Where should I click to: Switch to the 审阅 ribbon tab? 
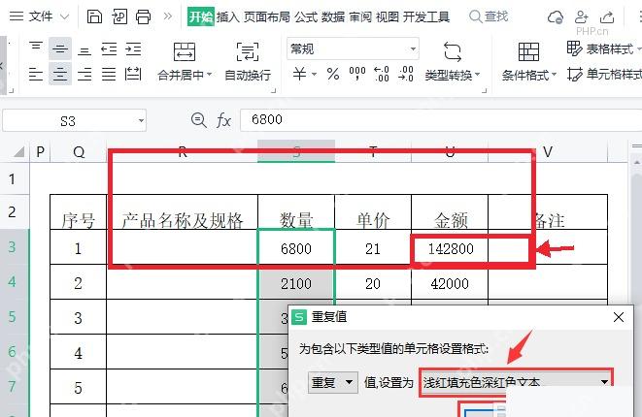[x=360, y=16]
